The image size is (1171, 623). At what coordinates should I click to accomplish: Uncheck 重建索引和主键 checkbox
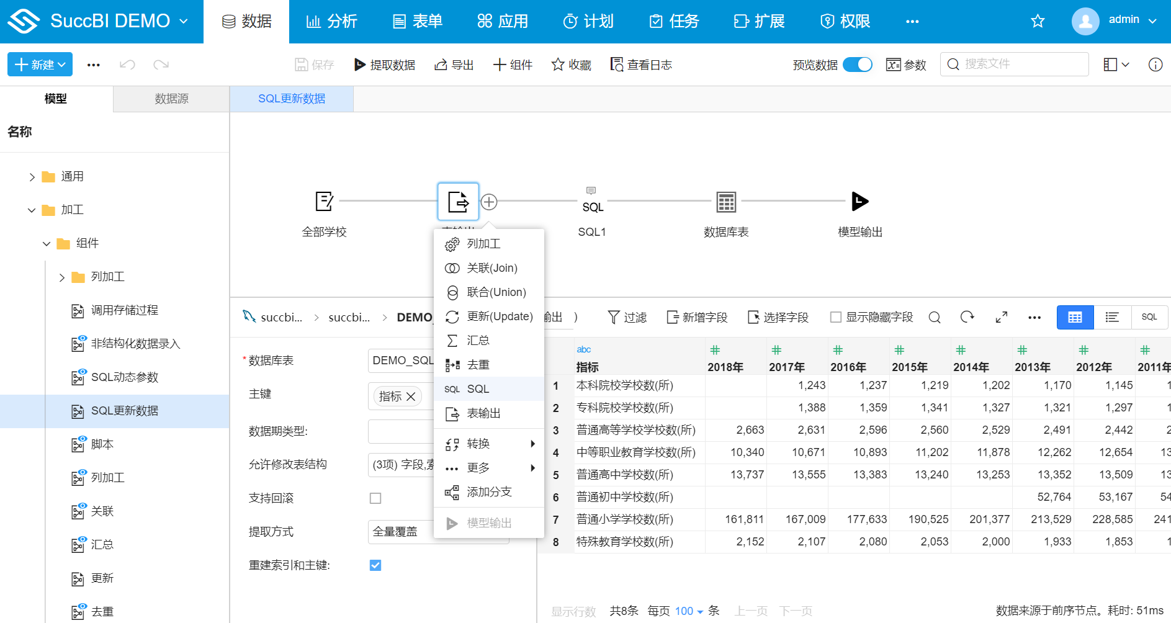coord(375,565)
